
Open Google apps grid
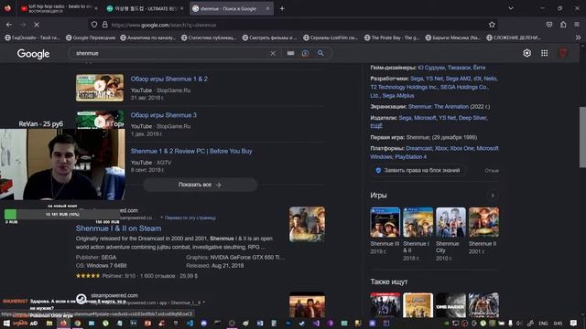point(545,53)
